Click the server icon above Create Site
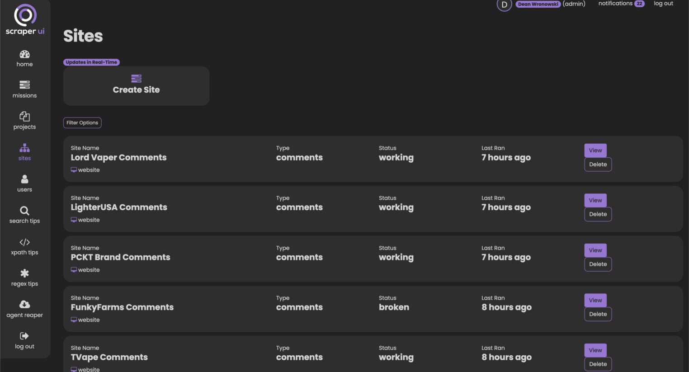The height and width of the screenshot is (372, 689). coord(136,79)
